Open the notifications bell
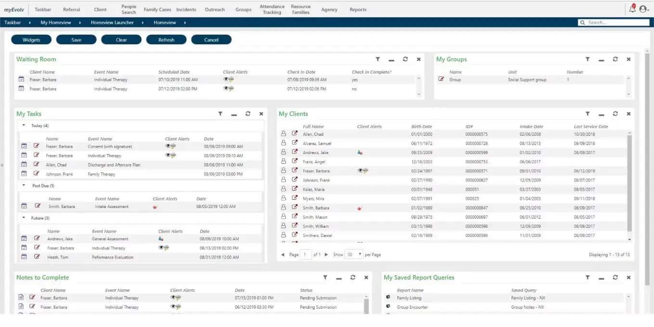This screenshot has width=654, height=327. point(632,8)
